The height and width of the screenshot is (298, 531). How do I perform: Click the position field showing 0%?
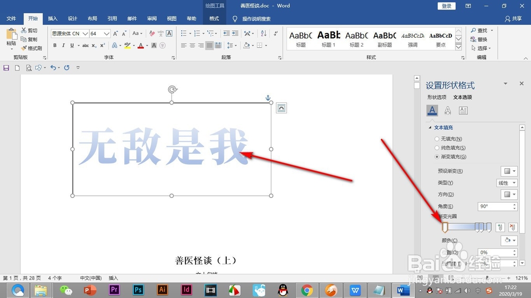[495, 253]
